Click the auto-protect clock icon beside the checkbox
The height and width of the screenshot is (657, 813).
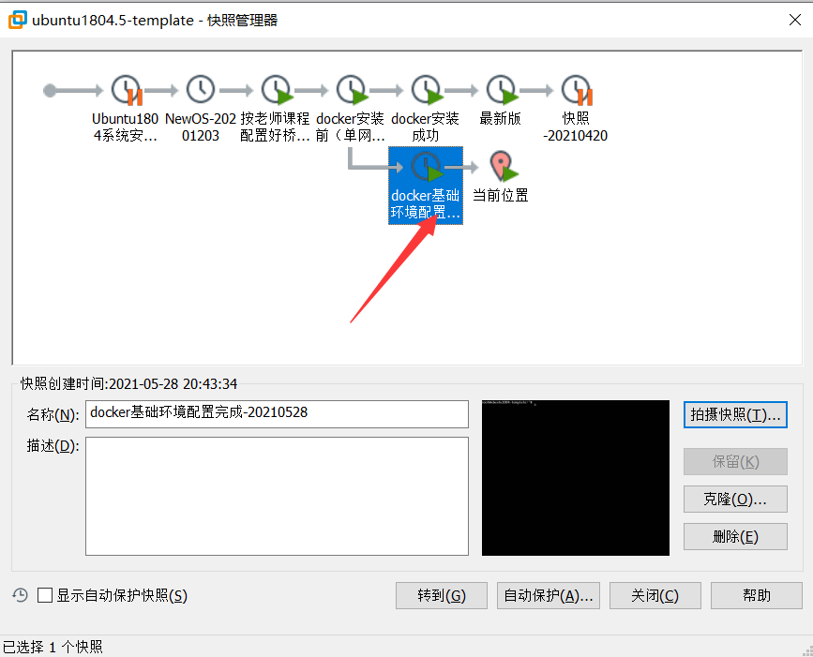click(21, 595)
